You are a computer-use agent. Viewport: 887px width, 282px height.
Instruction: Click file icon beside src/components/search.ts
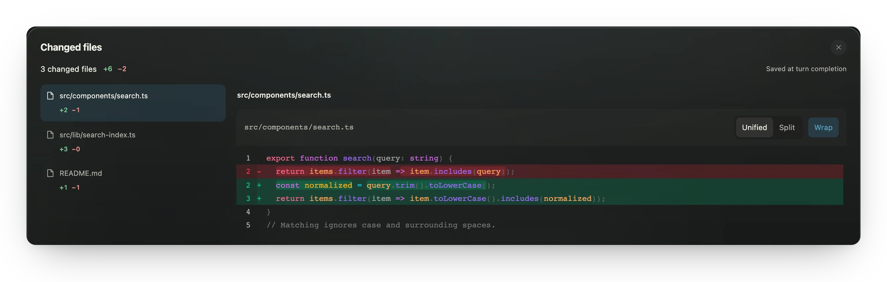point(50,95)
